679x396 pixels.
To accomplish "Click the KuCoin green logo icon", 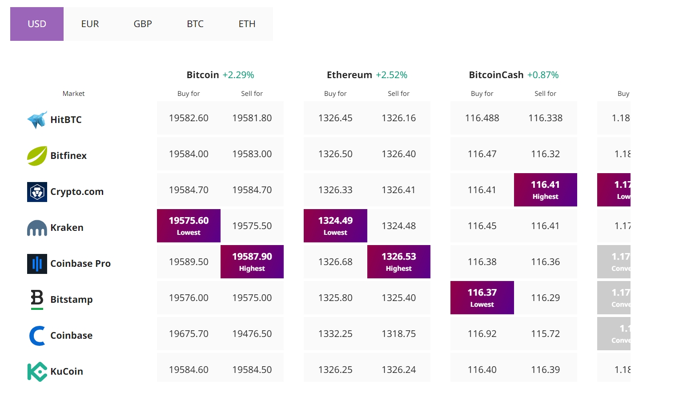I will point(37,372).
